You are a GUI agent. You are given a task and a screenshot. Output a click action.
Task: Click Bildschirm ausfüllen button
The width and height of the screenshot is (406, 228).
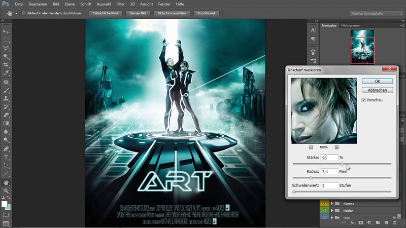[x=172, y=13]
